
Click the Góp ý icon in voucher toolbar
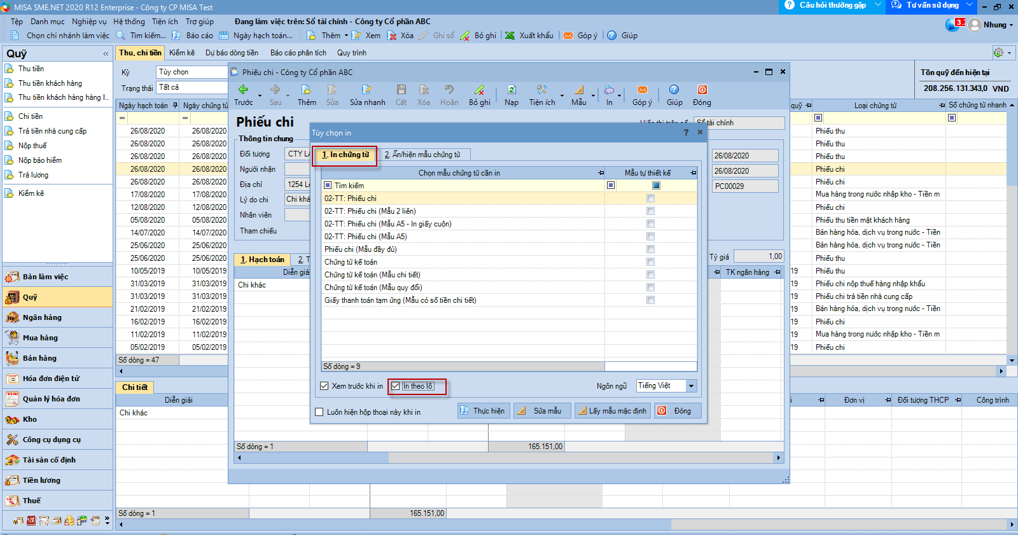point(642,90)
